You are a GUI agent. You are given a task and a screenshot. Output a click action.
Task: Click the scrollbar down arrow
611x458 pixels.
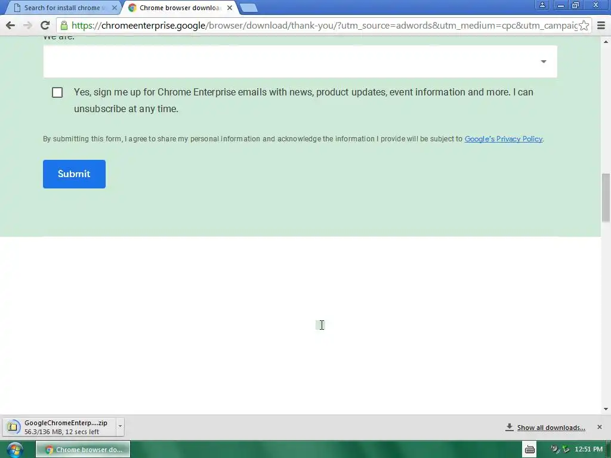pyautogui.click(x=606, y=409)
